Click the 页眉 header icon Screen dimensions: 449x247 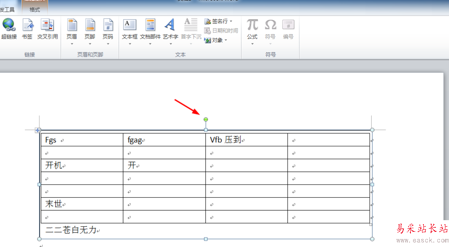click(x=71, y=25)
